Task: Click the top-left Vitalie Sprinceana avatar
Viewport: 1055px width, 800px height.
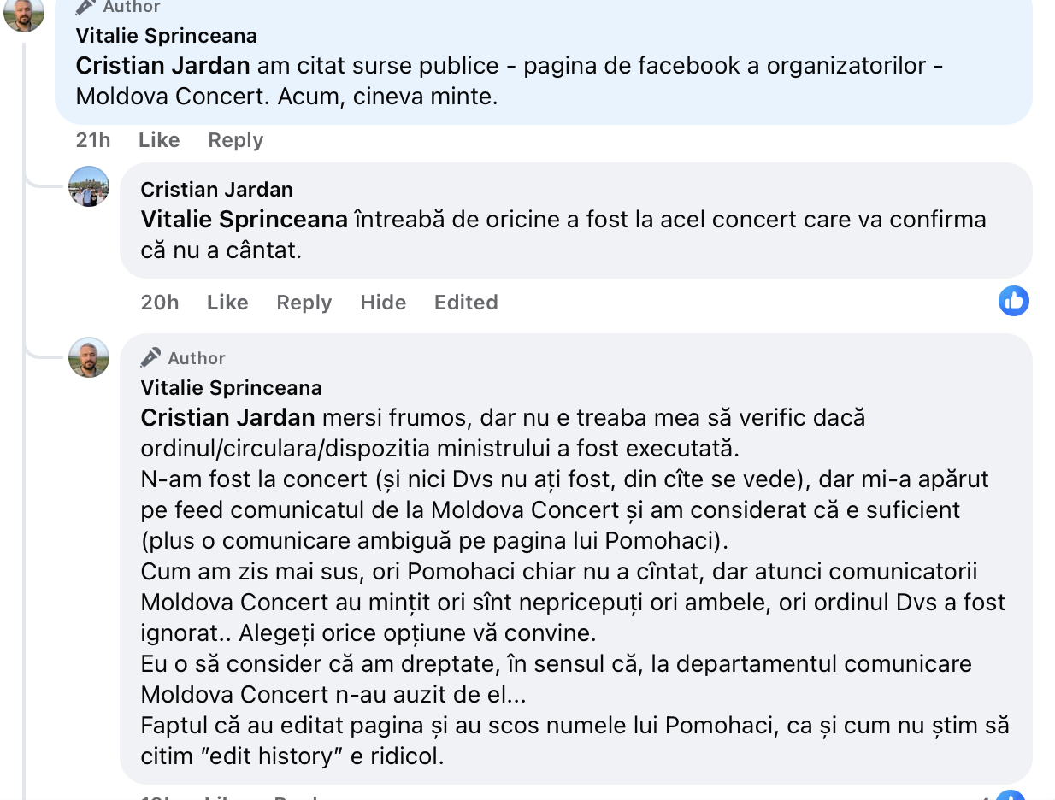Action: coord(24,12)
